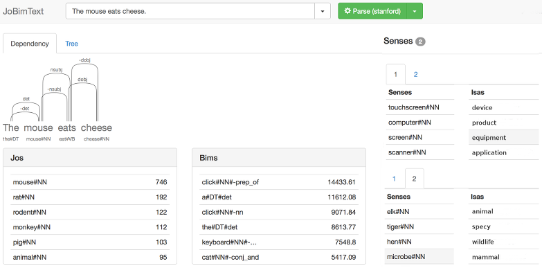Screen dimensions: 542x268
Task: Click the word eats in the parse
Action: (66, 127)
